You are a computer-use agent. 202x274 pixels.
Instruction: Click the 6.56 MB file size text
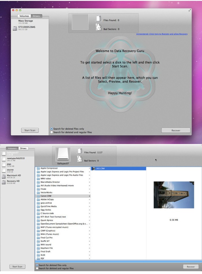point(174,220)
